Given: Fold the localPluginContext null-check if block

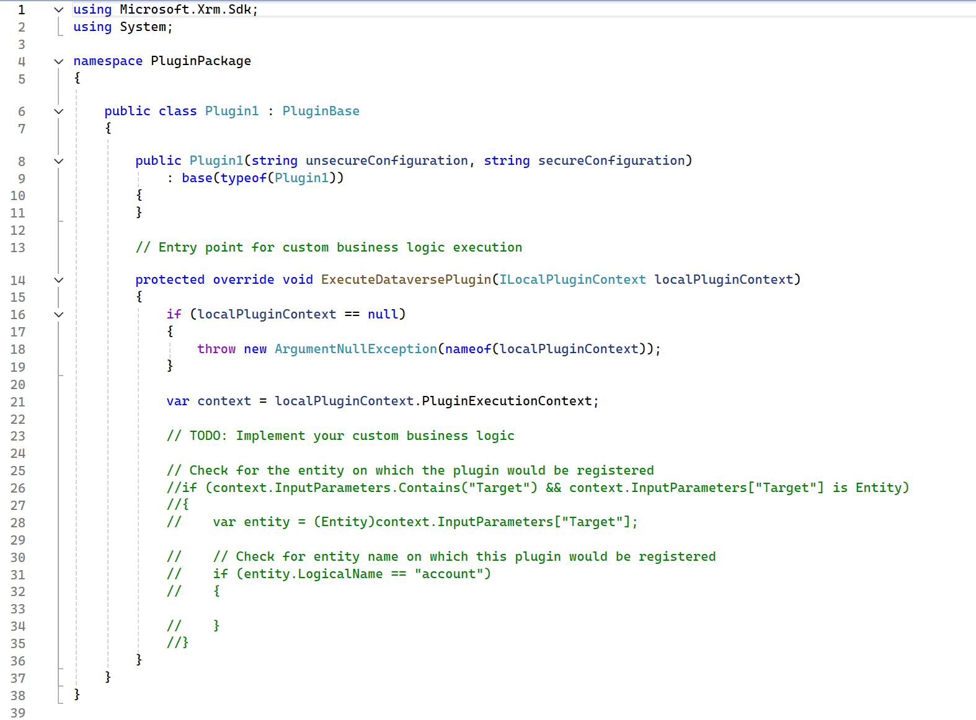Looking at the screenshot, I should click(x=59, y=315).
